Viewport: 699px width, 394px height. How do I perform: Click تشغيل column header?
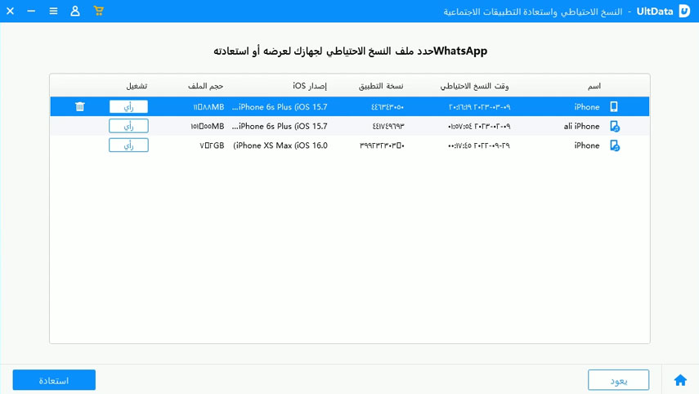click(137, 86)
